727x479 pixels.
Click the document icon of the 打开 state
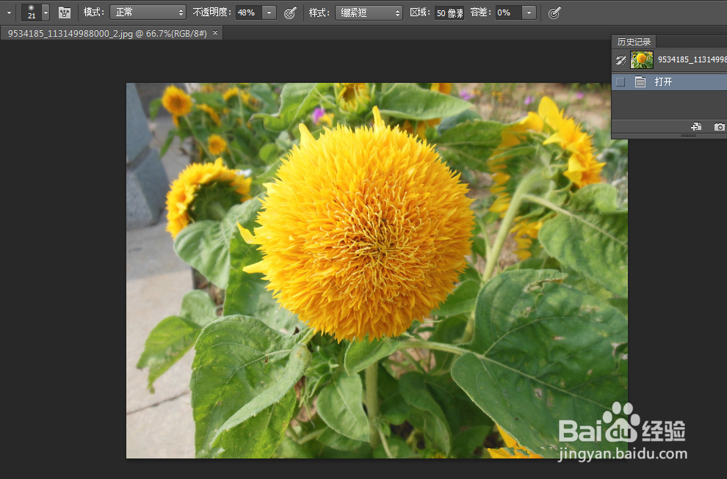coord(640,82)
